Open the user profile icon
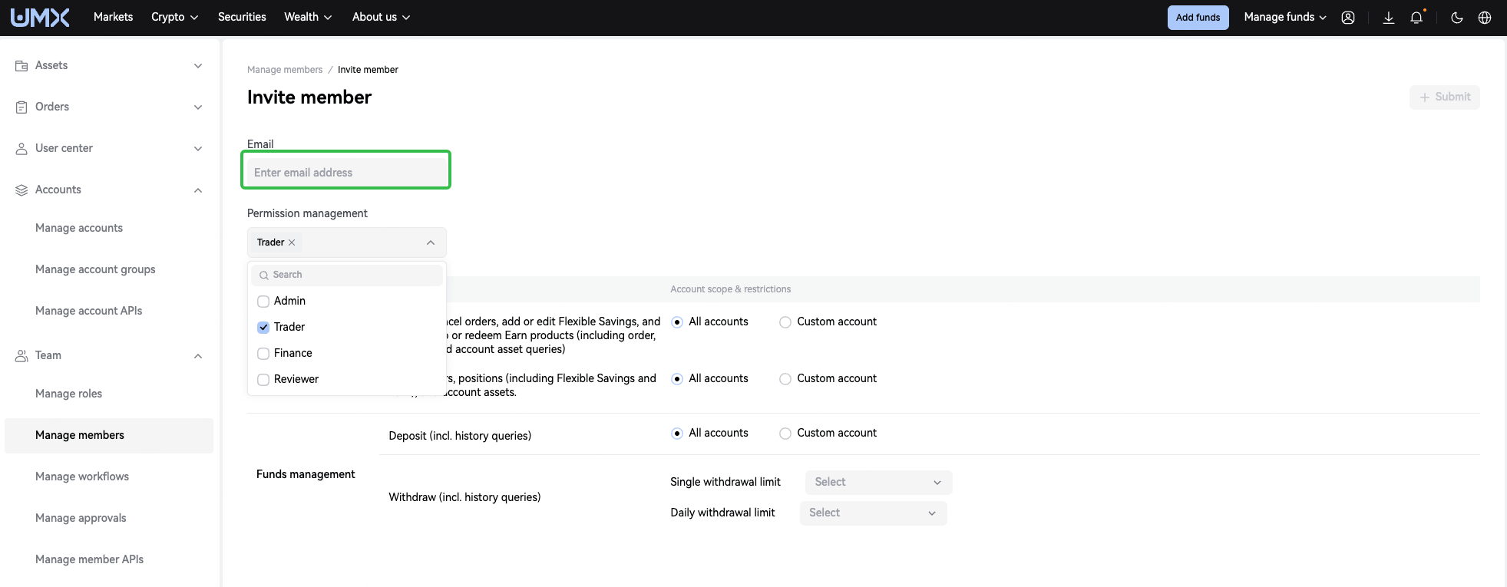This screenshot has height=587, width=1507. click(1348, 18)
